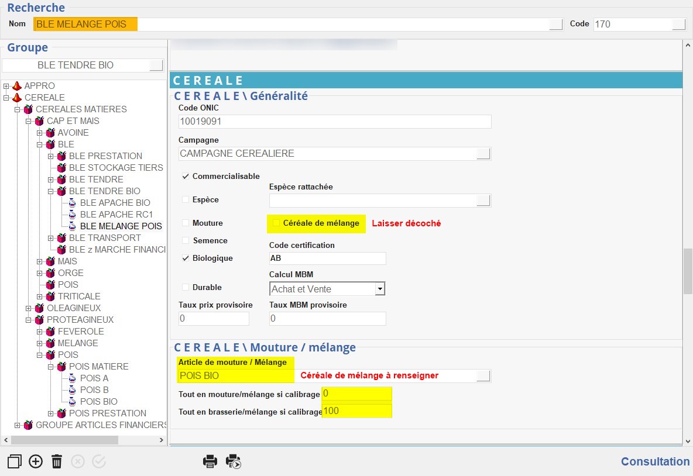The height and width of the screenshot is (476, 693).
Task: Toggle the Céréale de mélange checkbox
Action: (276, 223)
